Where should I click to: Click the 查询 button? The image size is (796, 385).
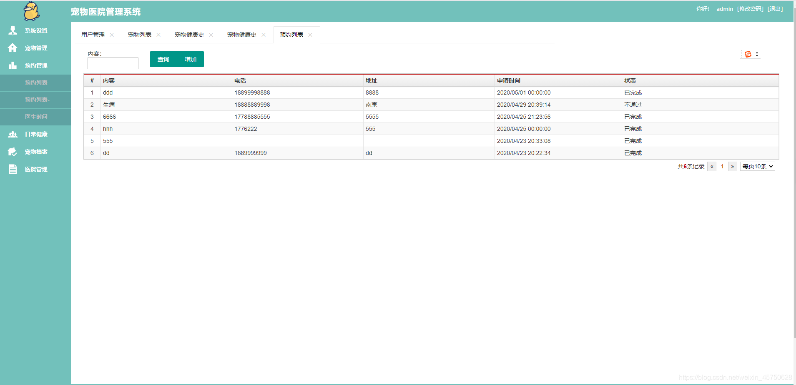163,59
